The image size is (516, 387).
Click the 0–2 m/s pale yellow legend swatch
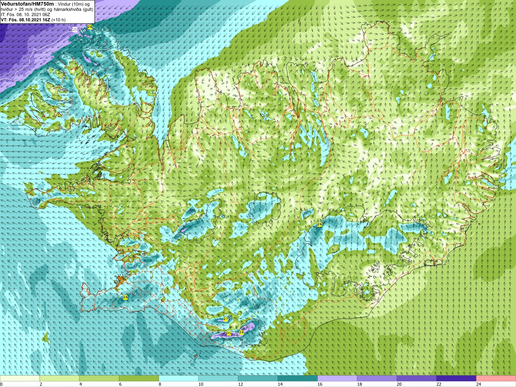click(x=20, y=379)
